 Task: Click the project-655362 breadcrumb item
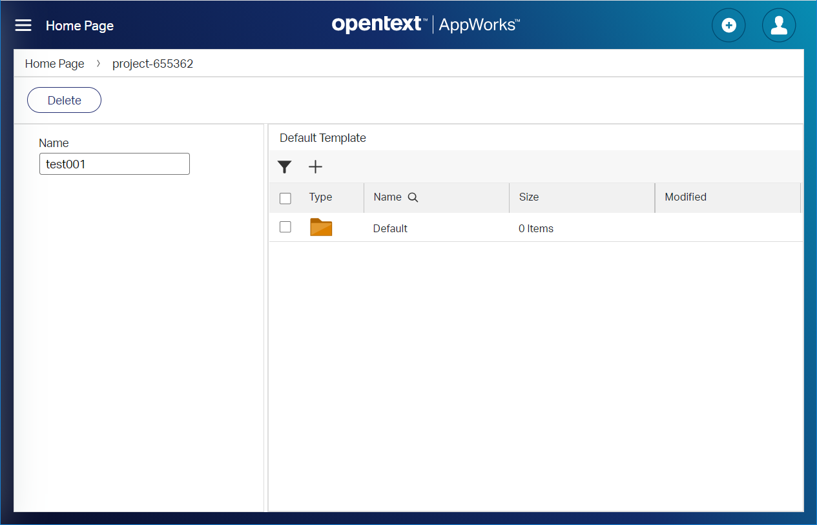tap(152, 64)
